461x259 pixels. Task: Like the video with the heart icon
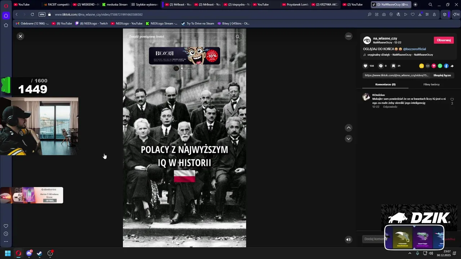(365, 66)
